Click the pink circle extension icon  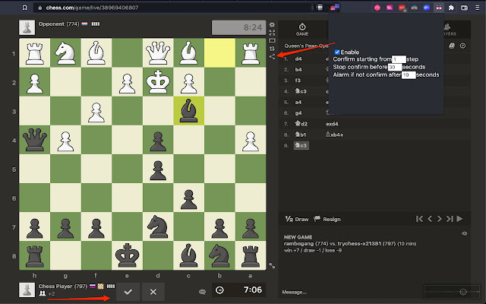tap(377, 8)
